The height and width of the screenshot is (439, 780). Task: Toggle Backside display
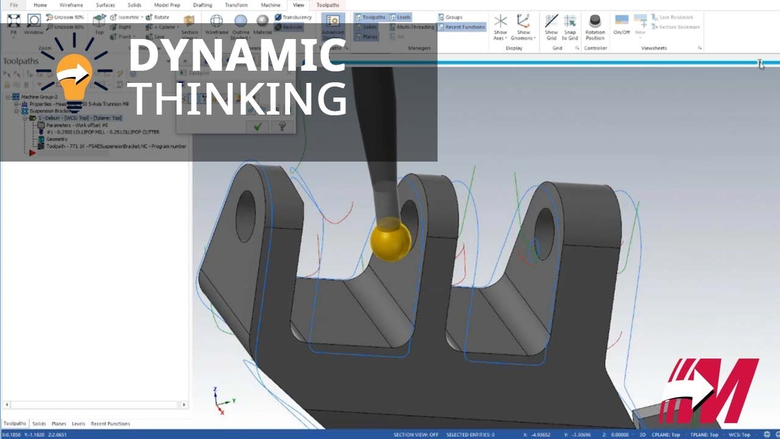point(288,27)
